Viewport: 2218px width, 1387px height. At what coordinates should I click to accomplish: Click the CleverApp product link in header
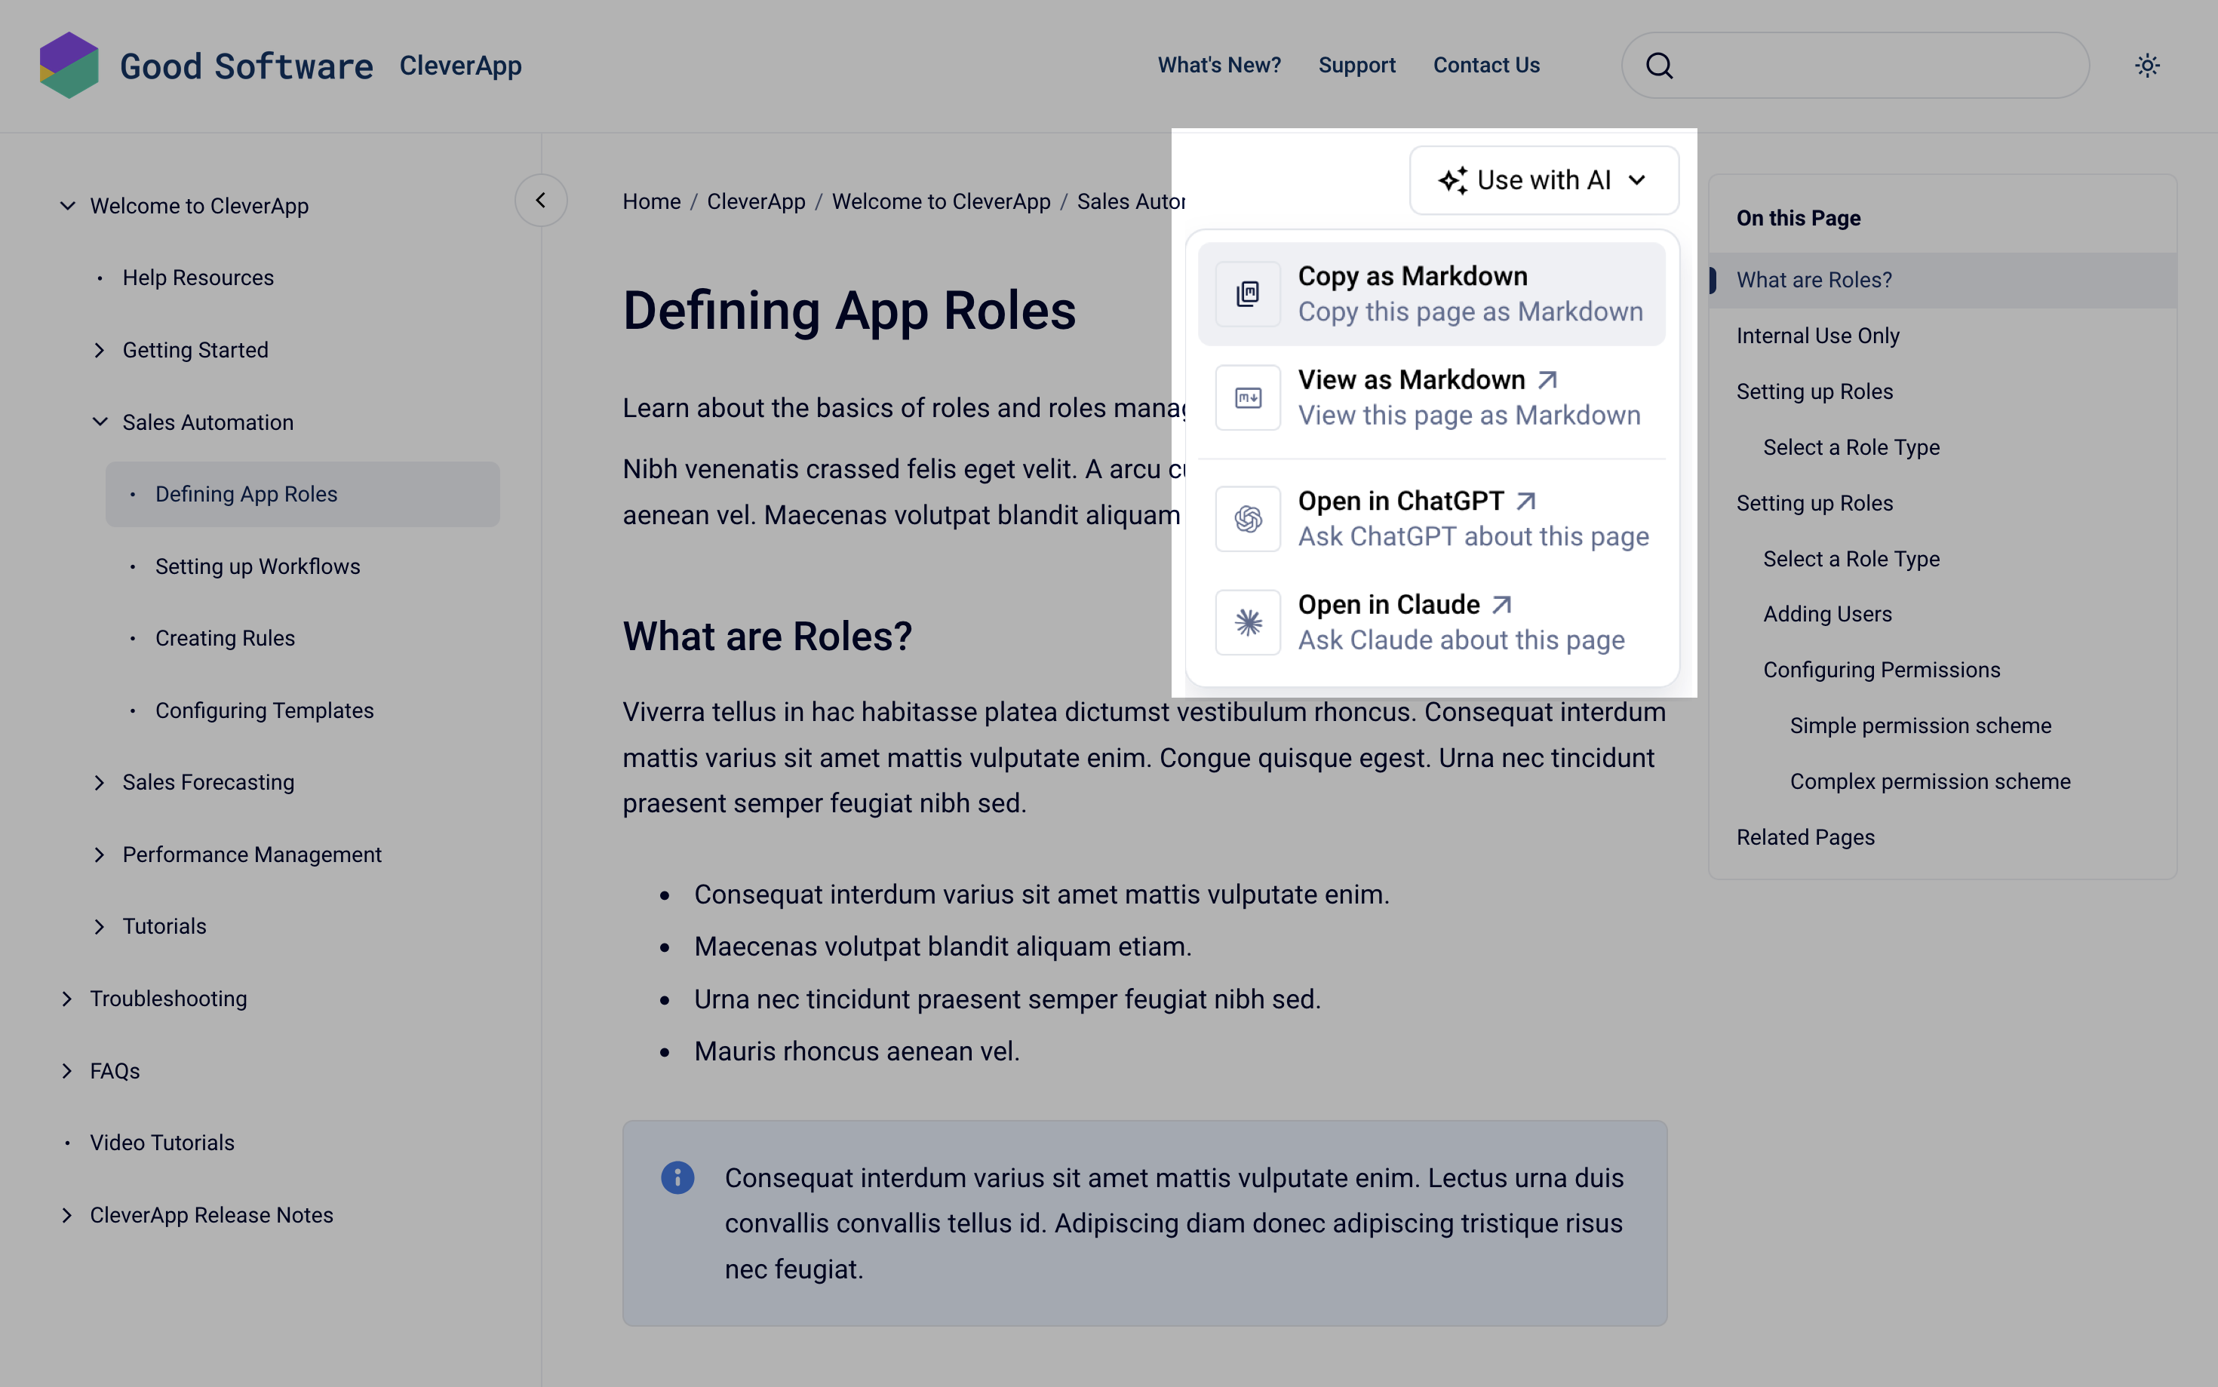460,65
